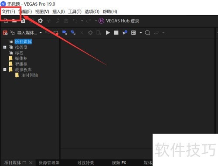The width and height of the screenshot is (218, 166).
Task: Switch to the 视频 FX tab
Action: [x=119, y=163]
